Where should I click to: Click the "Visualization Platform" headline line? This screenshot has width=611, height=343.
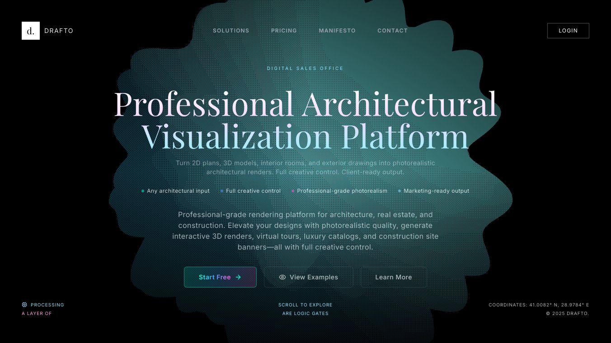(x=305, y=136)
